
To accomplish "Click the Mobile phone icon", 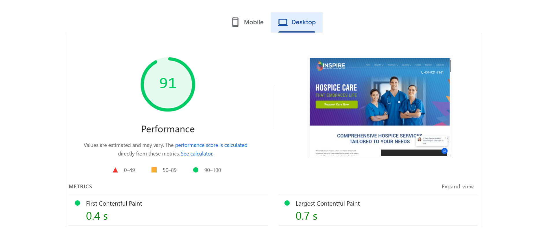I will point(235,22).
